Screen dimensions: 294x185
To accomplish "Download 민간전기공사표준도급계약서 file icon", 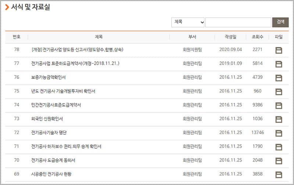I will [x=279, y=105].
